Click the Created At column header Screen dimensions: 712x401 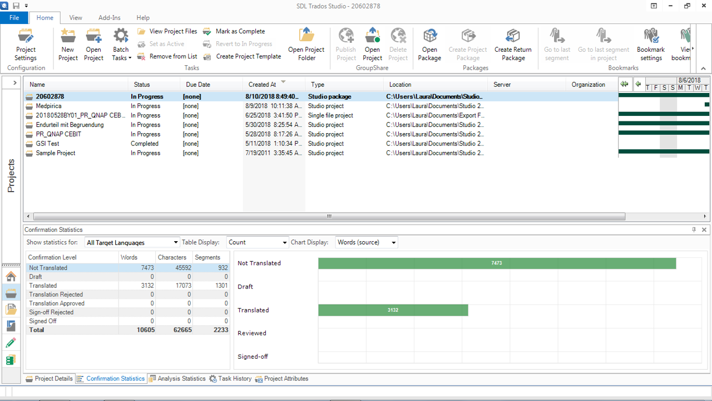point(274,85)
